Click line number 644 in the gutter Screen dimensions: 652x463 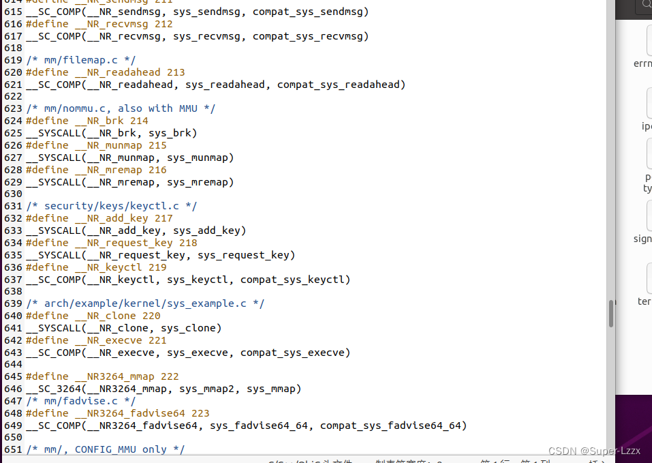(13, 364)
